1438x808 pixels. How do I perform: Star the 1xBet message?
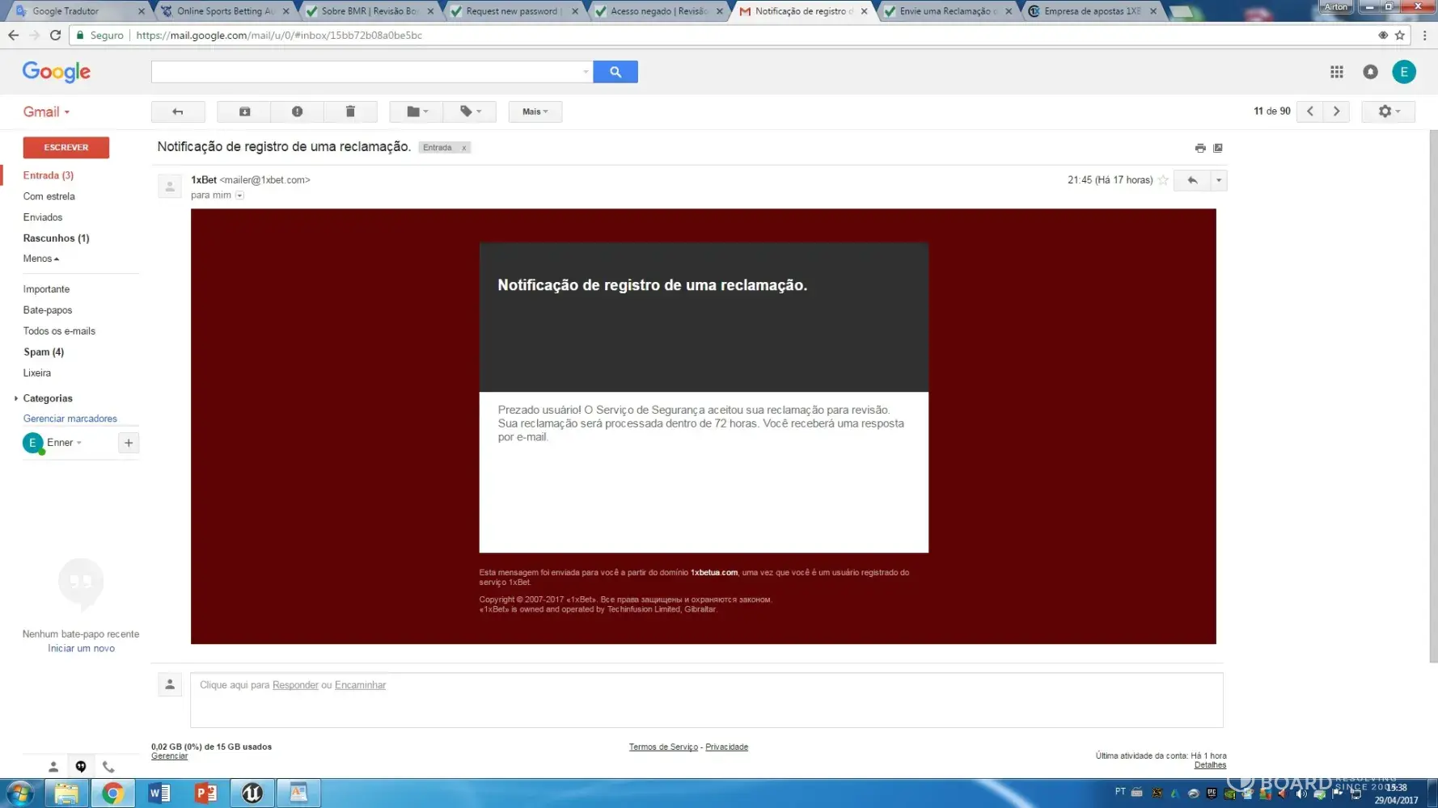click(x=1163, y=180)
